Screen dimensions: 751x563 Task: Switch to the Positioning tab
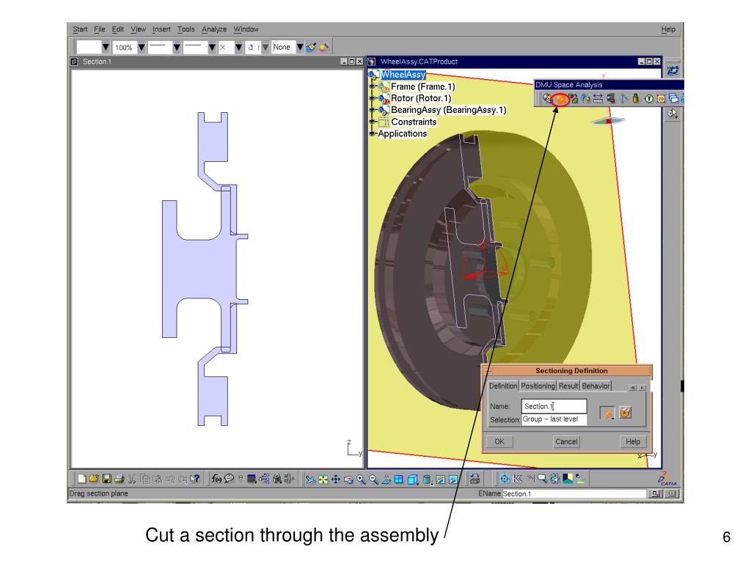[x=538, y=386]
